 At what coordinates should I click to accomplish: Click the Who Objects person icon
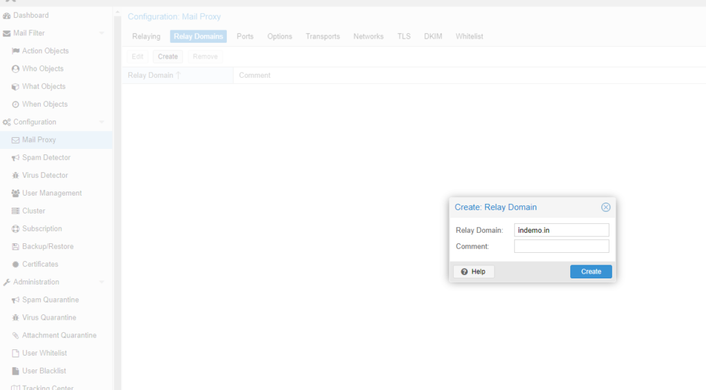point(15,69)
